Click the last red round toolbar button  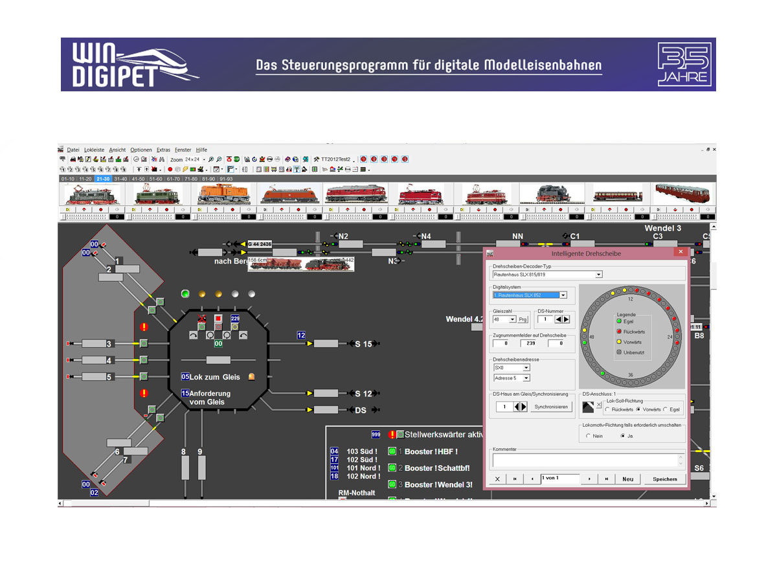coord(405,159)
